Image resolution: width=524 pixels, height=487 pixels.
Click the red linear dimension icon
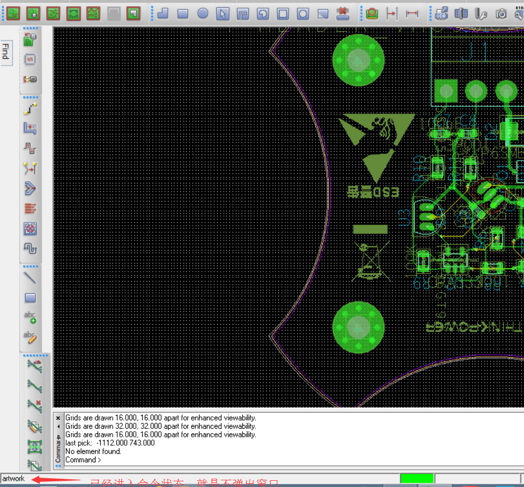coord(412,14)
